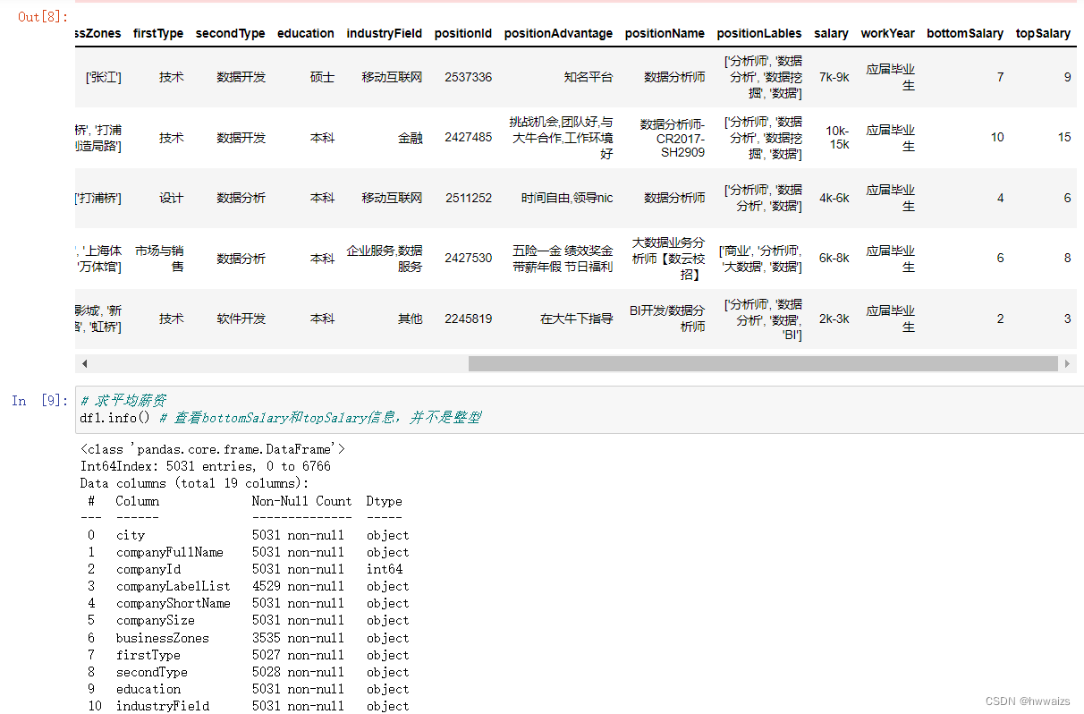1084x714 pixels.
Task: Click the positionAdvantage cell 知名平台
Action: pos(589,77)
